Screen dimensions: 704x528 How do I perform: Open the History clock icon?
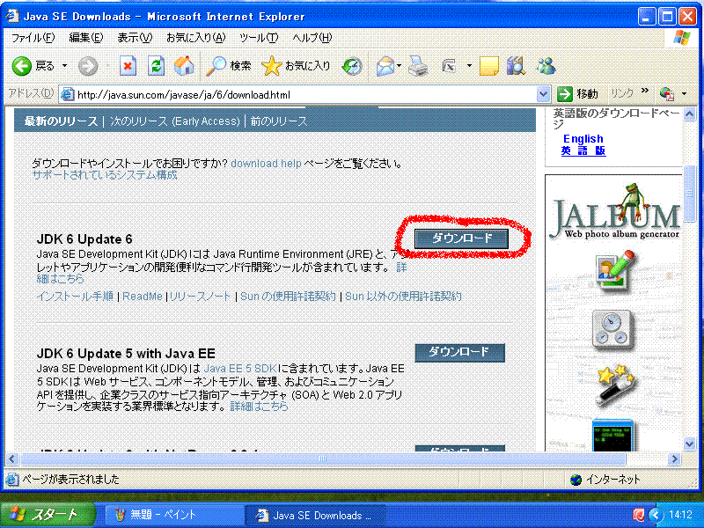click(x=352, y=66)
